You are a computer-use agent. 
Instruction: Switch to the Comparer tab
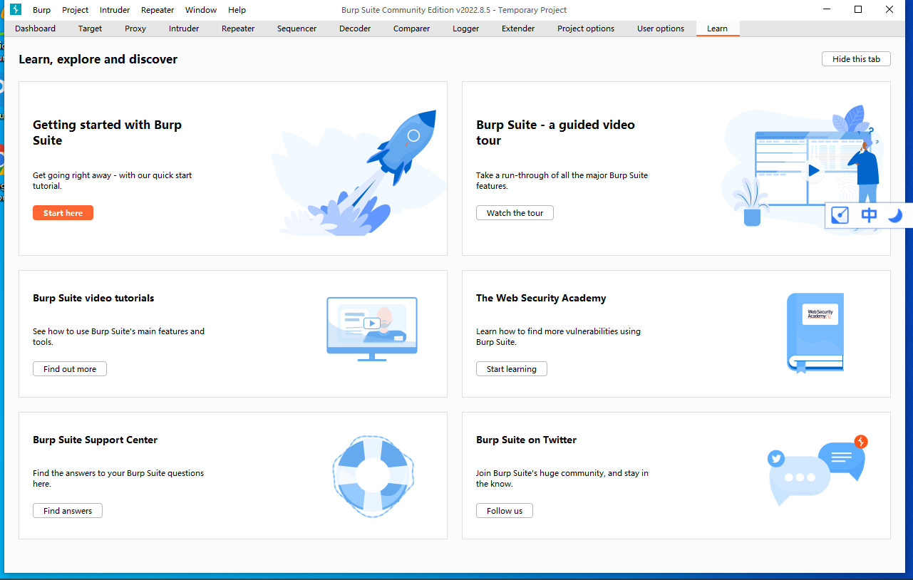click(x=412, y=29)
